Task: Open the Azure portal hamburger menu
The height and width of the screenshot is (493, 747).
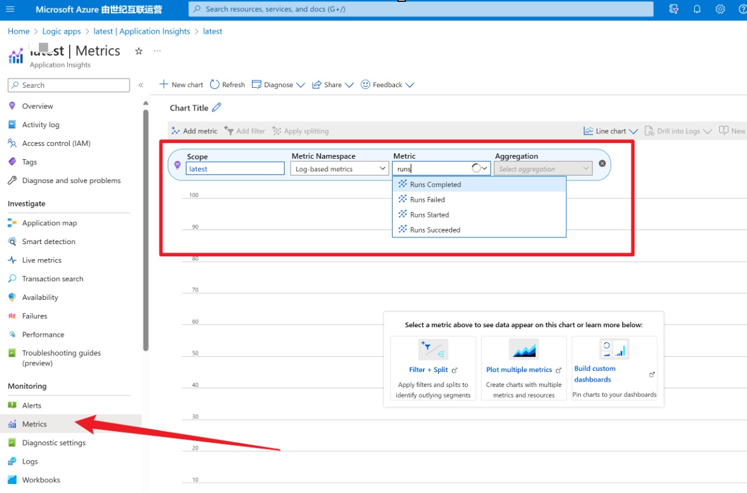Action: pos(10,9)
